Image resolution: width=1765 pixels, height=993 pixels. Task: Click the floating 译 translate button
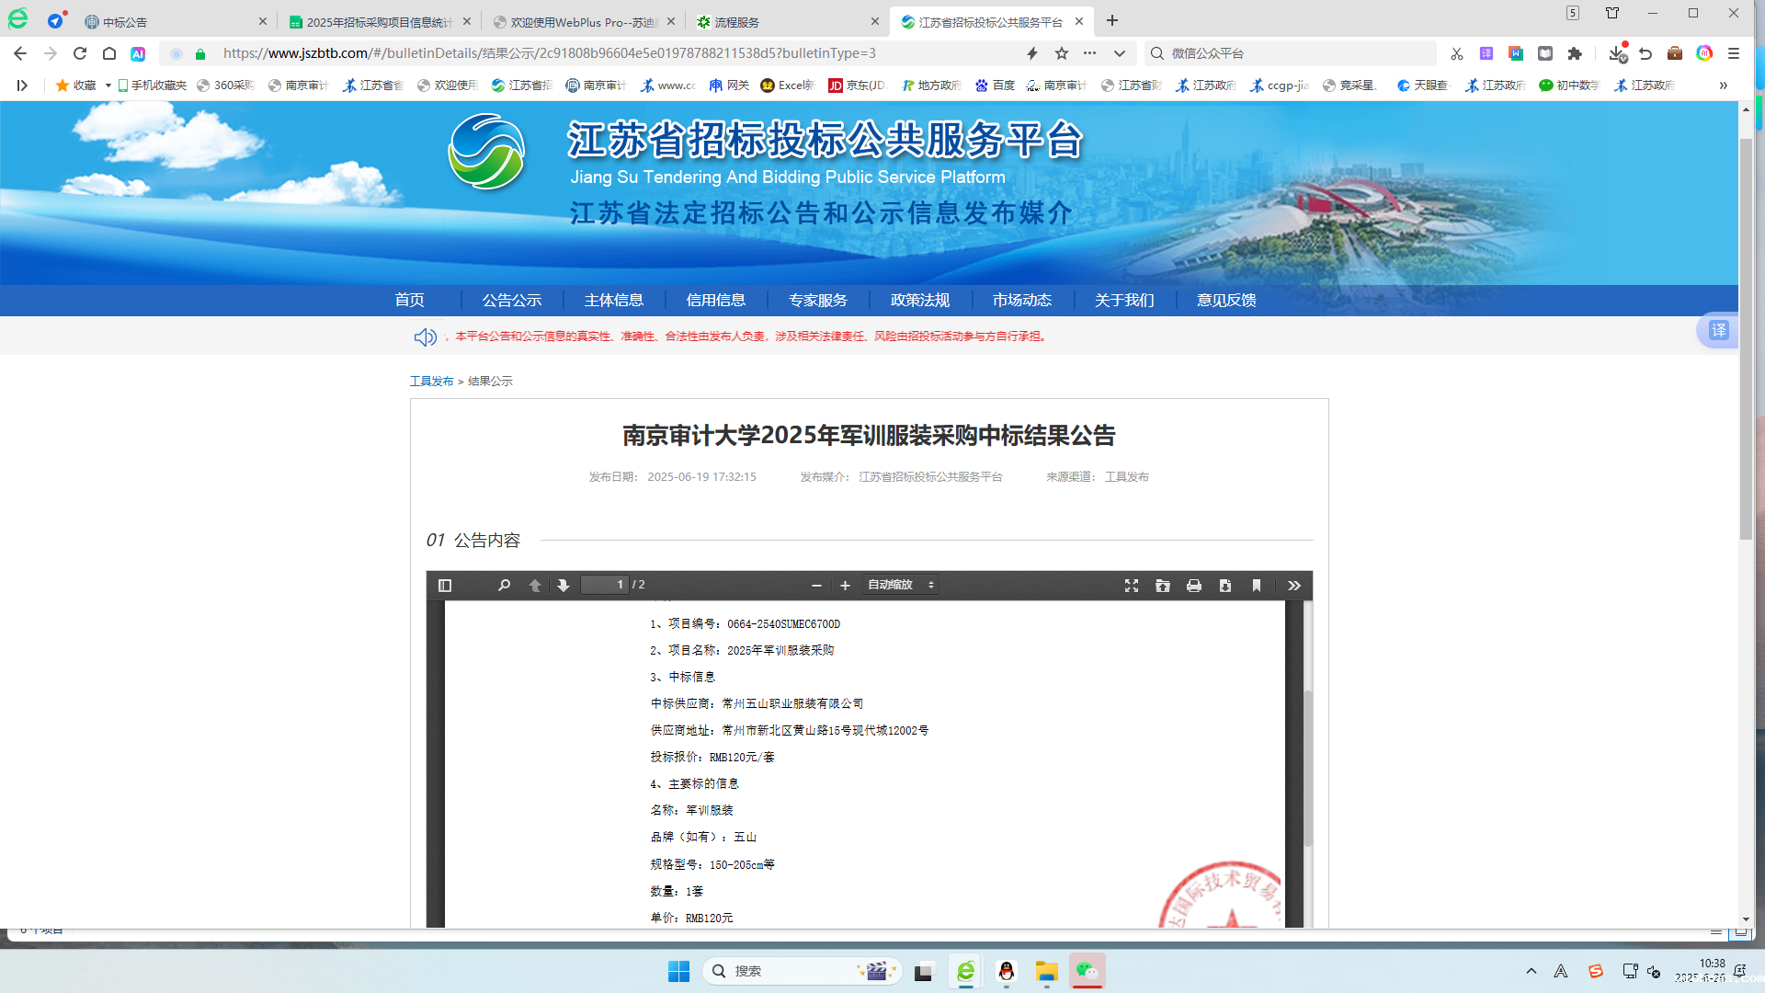click(1719, 330)
